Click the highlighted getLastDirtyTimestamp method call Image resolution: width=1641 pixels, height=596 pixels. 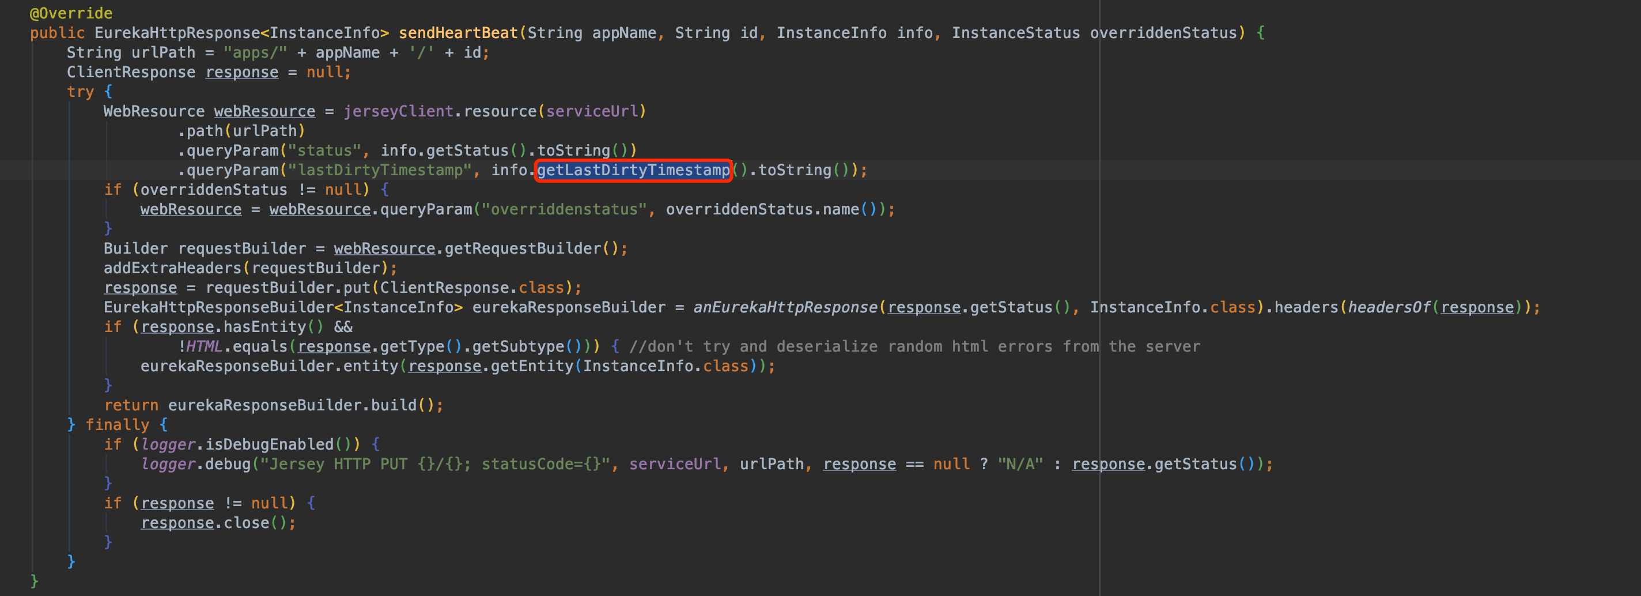[633, 170]
